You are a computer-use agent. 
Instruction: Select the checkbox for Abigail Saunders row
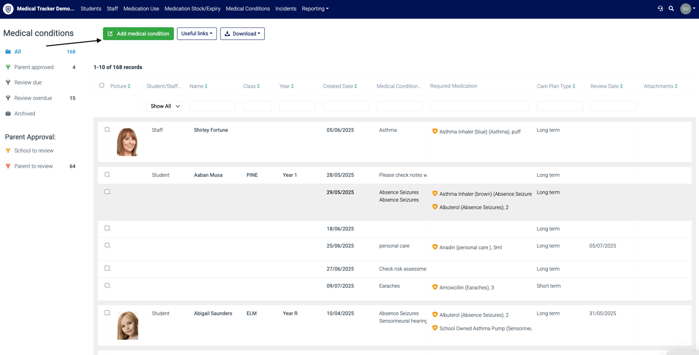coord(107,313)
